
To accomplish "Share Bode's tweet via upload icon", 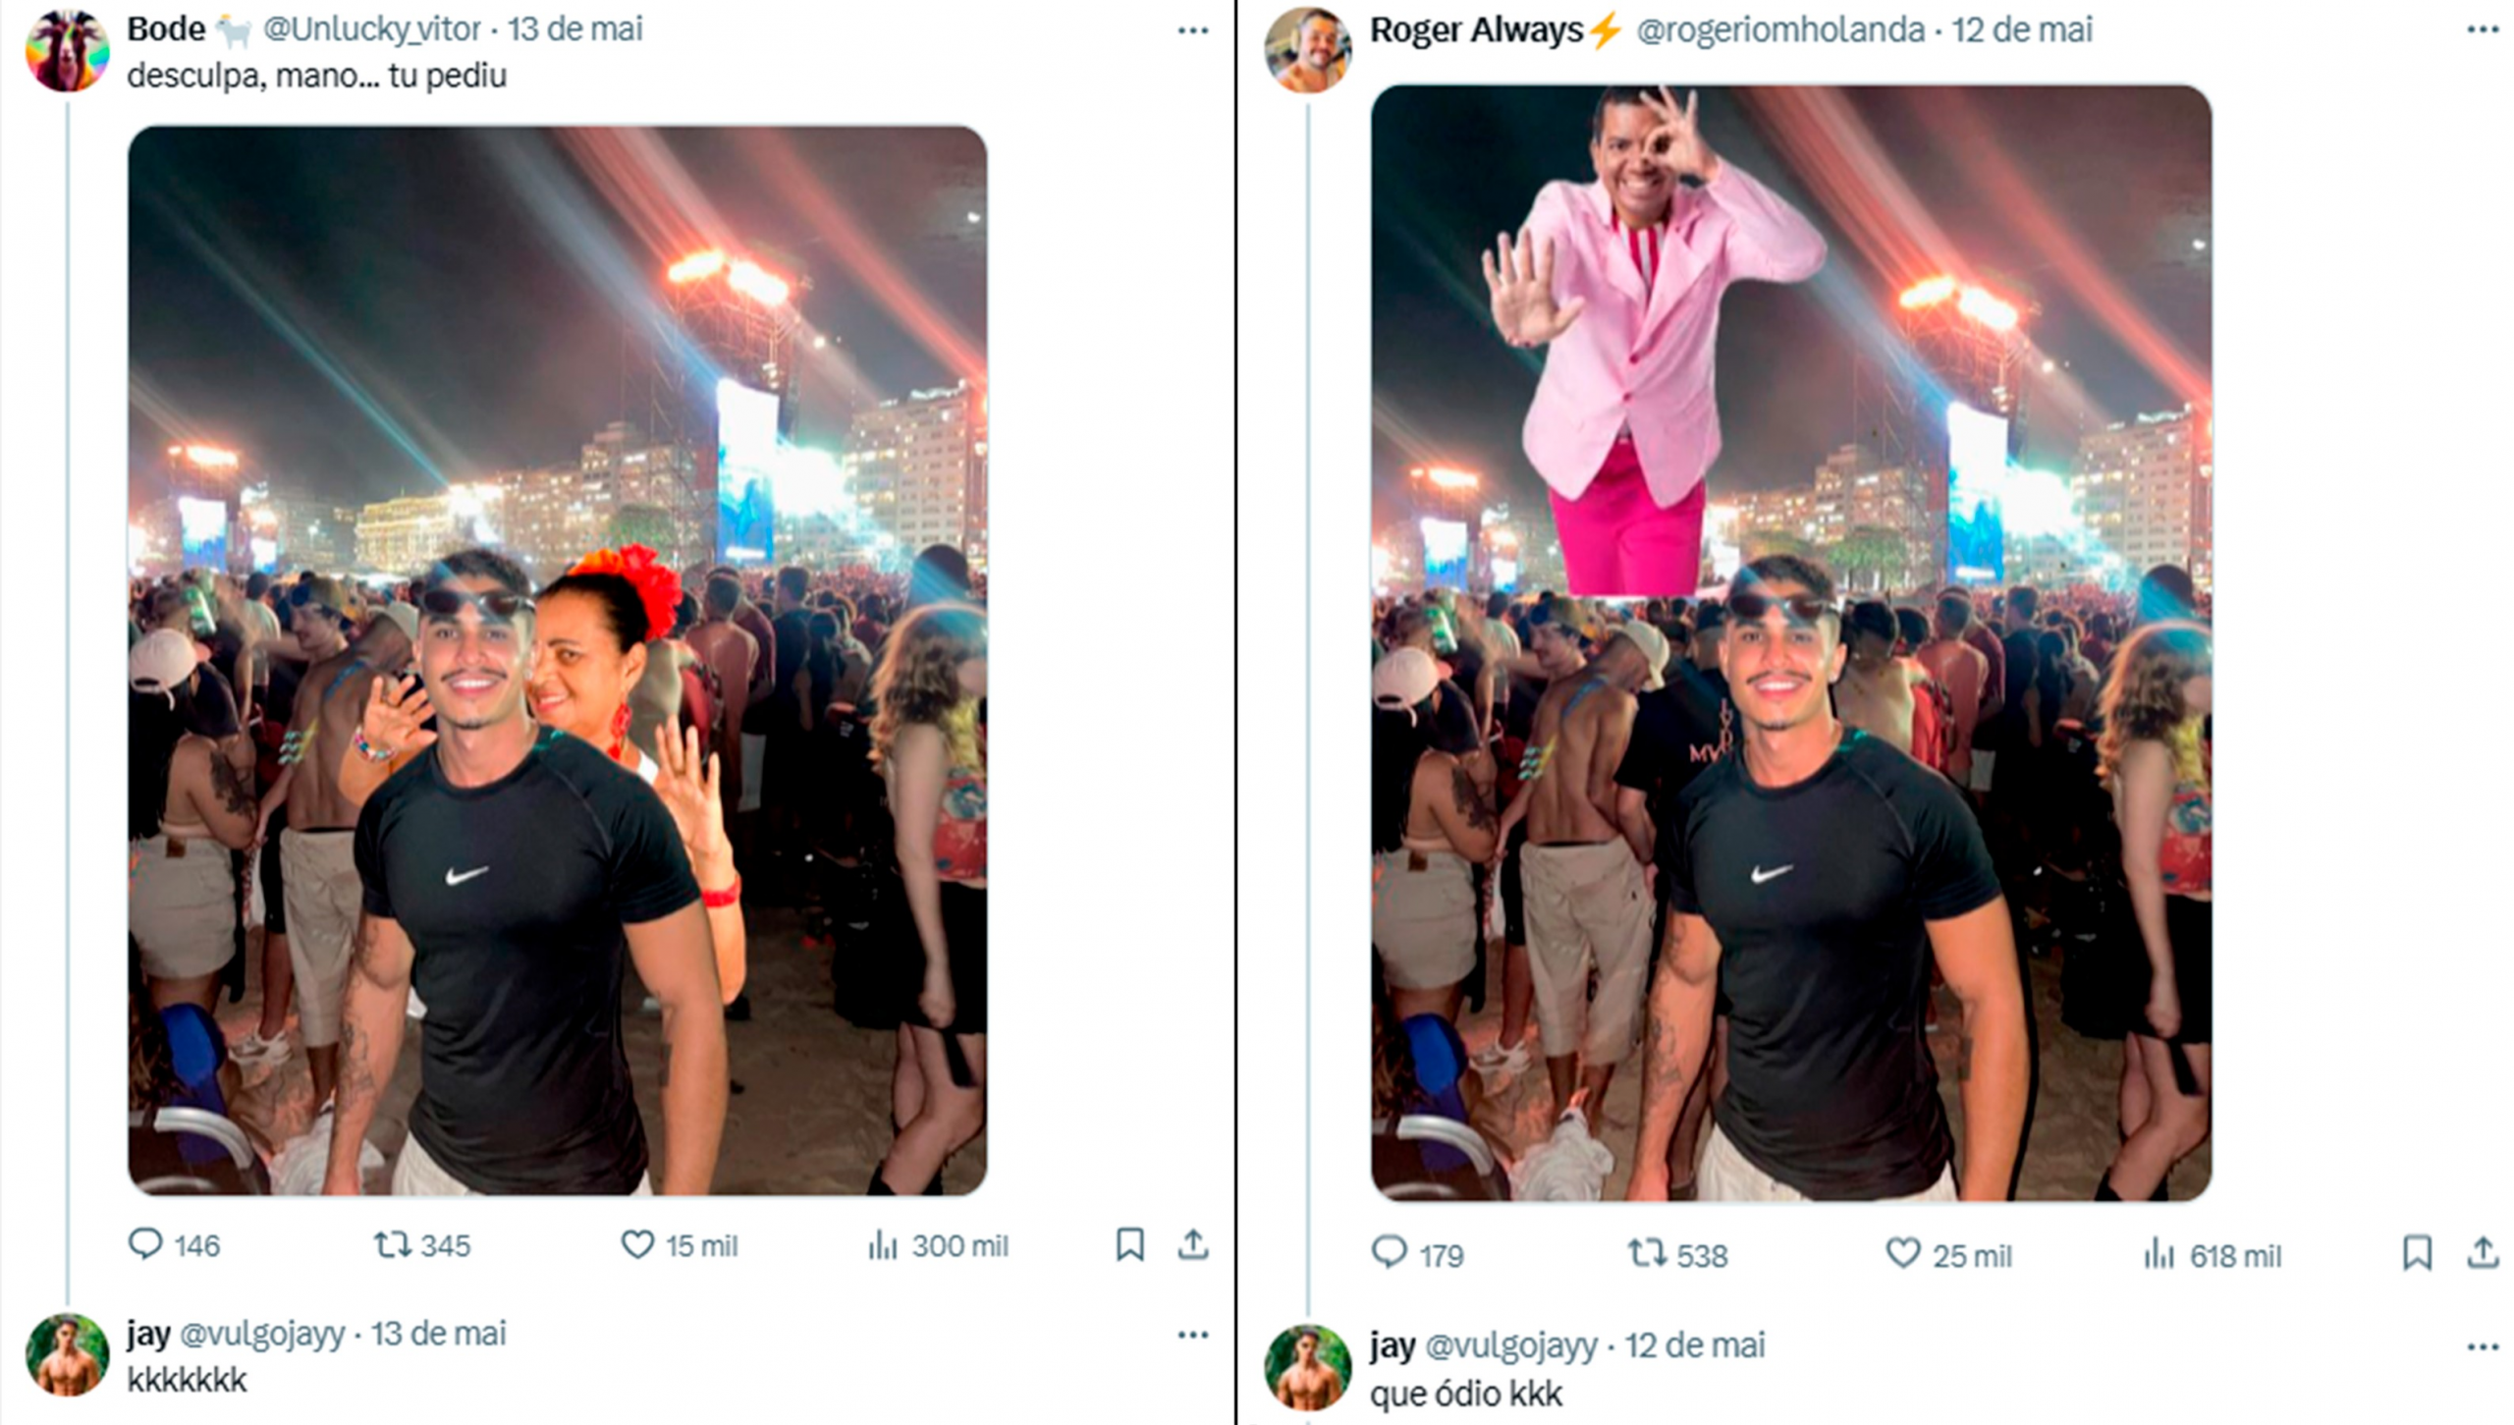I will click(1192, 1244).
